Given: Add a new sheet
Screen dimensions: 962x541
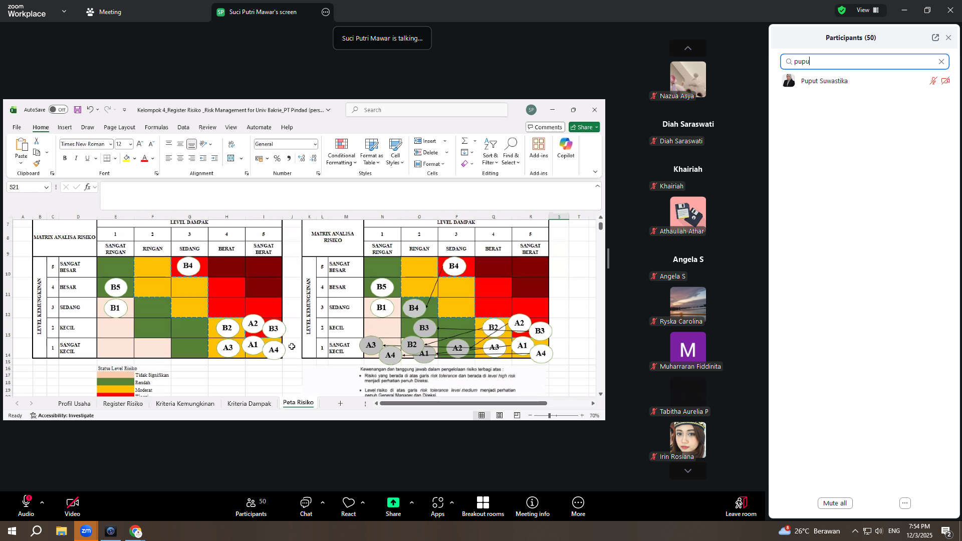Looking at the screenshot, I should point(340,404).
